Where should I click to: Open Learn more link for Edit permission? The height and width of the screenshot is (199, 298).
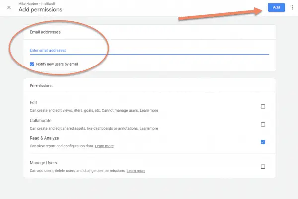[x=149, y=110]
